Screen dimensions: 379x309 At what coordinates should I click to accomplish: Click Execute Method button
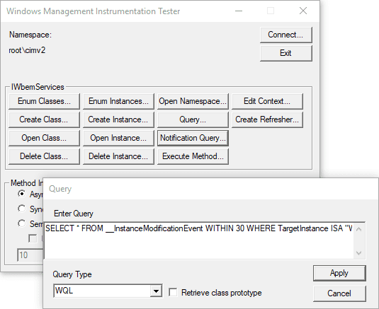(x=193, y=156)
